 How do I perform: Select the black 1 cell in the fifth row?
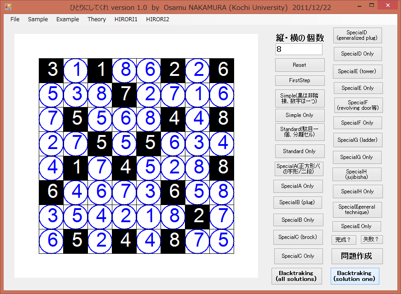pyautogui.click(x=75, y=168)
